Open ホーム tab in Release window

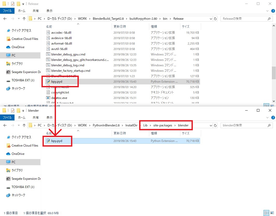[x=22, y=11]
